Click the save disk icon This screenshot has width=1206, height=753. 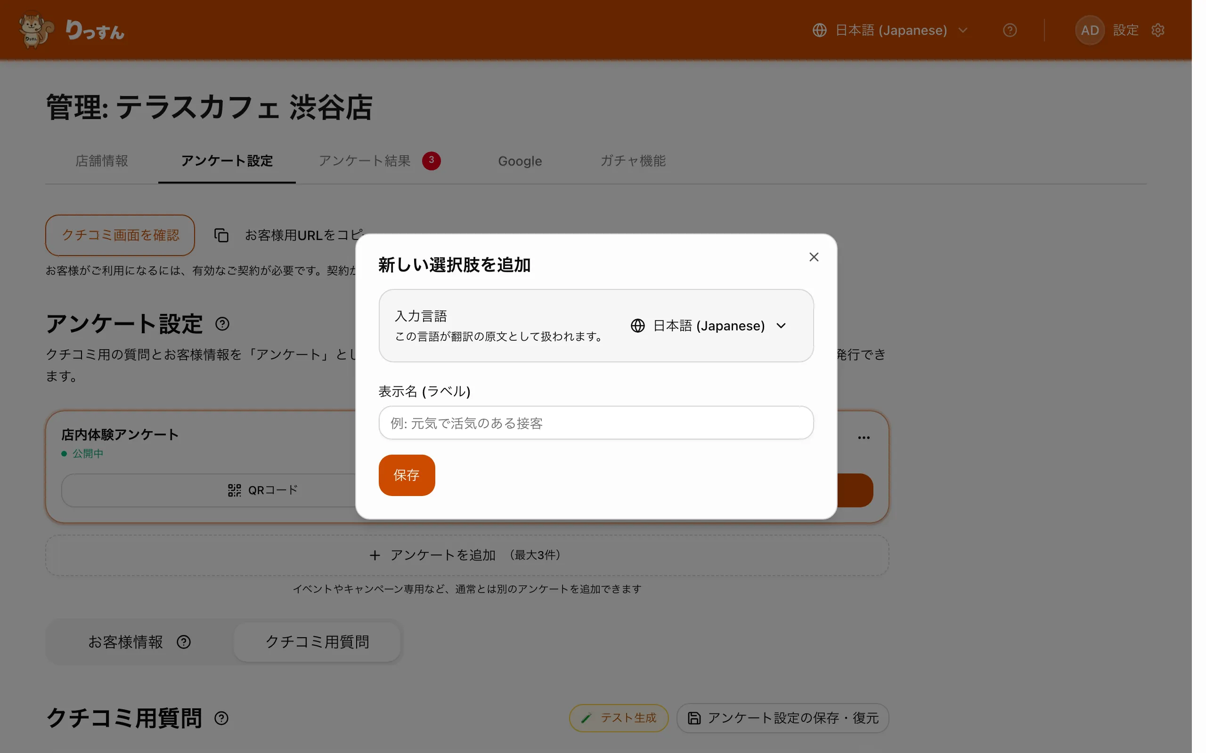click(694, 718)
